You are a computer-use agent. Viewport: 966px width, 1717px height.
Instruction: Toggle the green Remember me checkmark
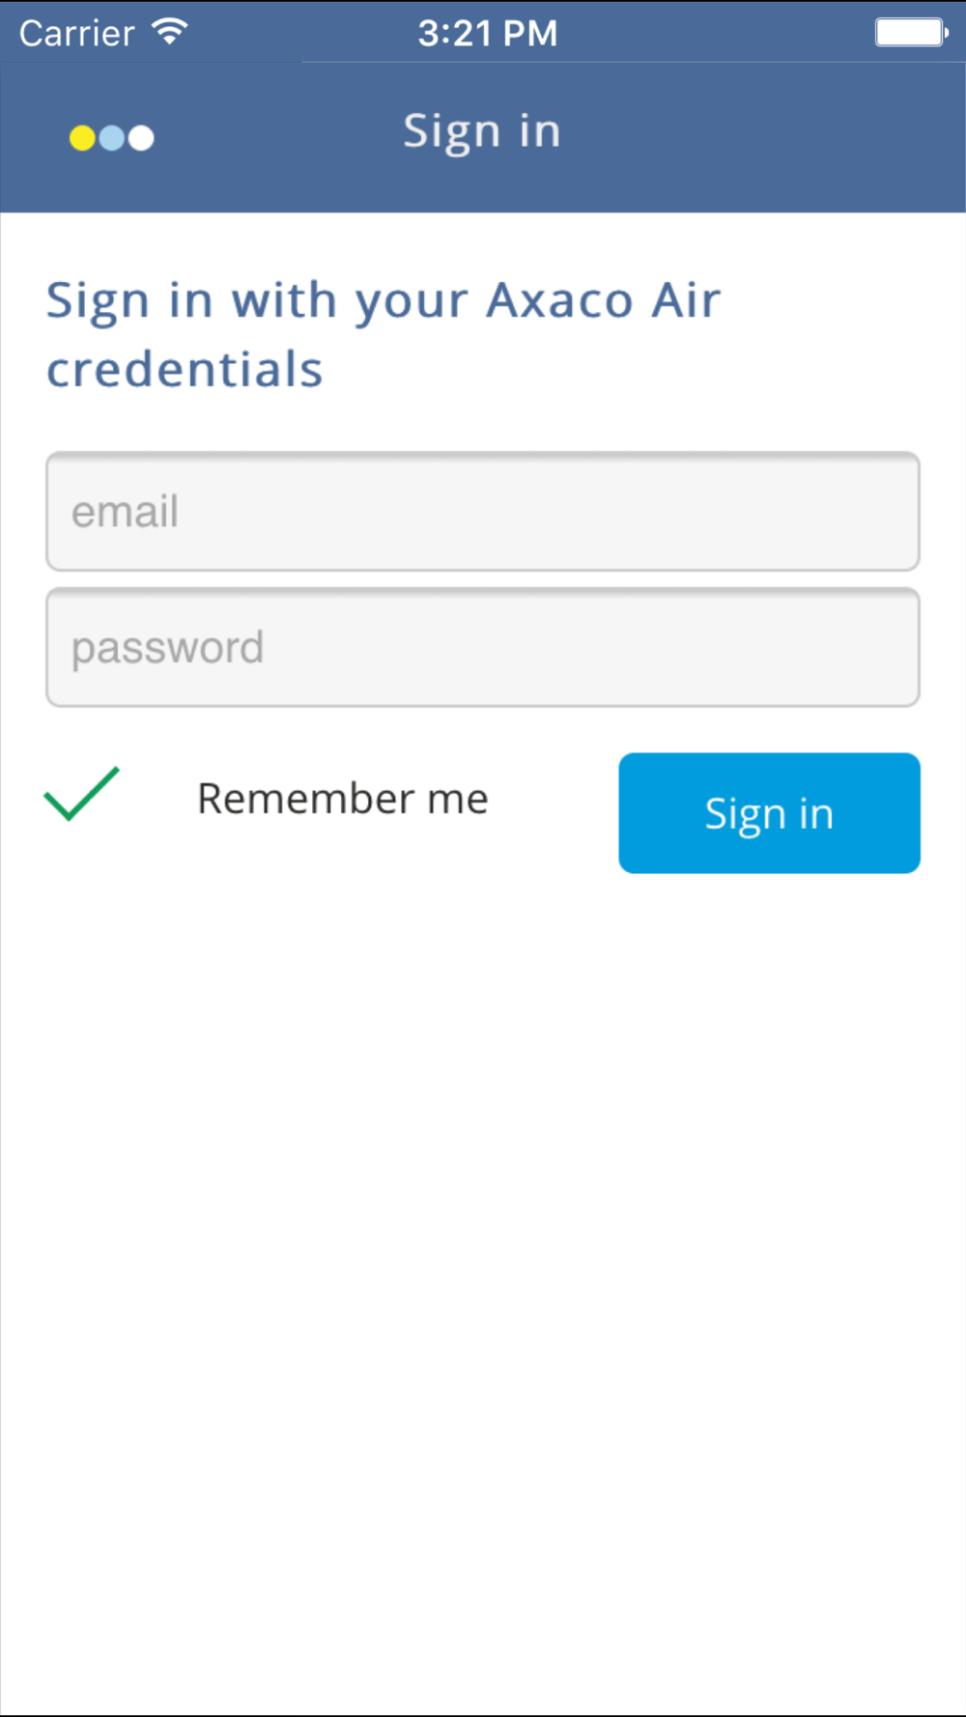coord(82,795)
